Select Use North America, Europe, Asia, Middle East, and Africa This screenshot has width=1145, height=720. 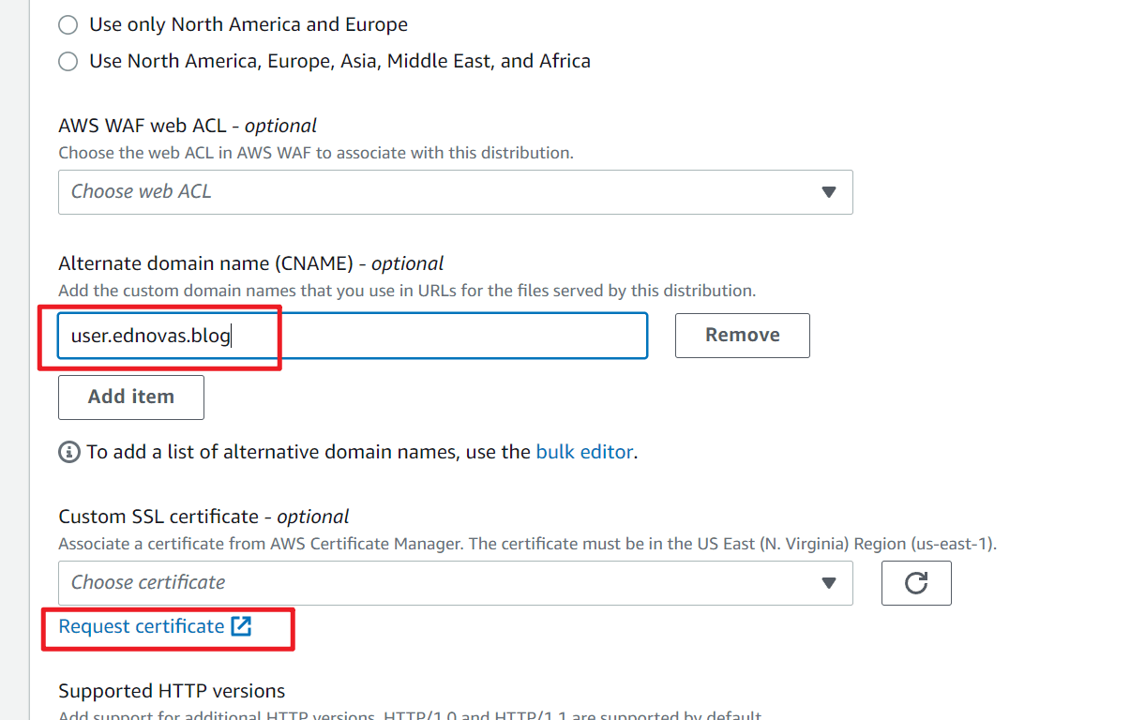67,60
